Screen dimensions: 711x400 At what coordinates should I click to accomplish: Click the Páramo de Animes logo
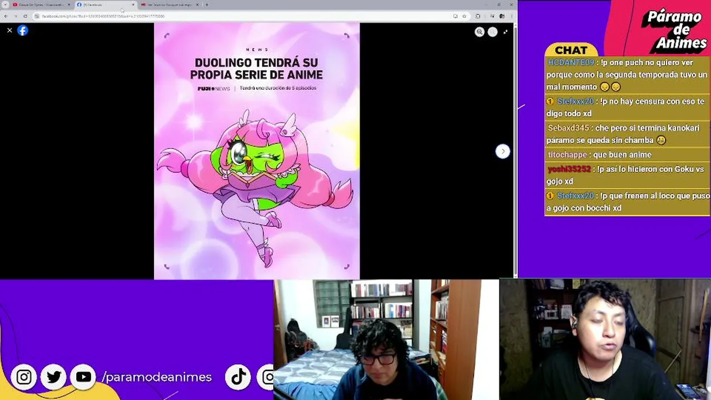tap(675, 31)
